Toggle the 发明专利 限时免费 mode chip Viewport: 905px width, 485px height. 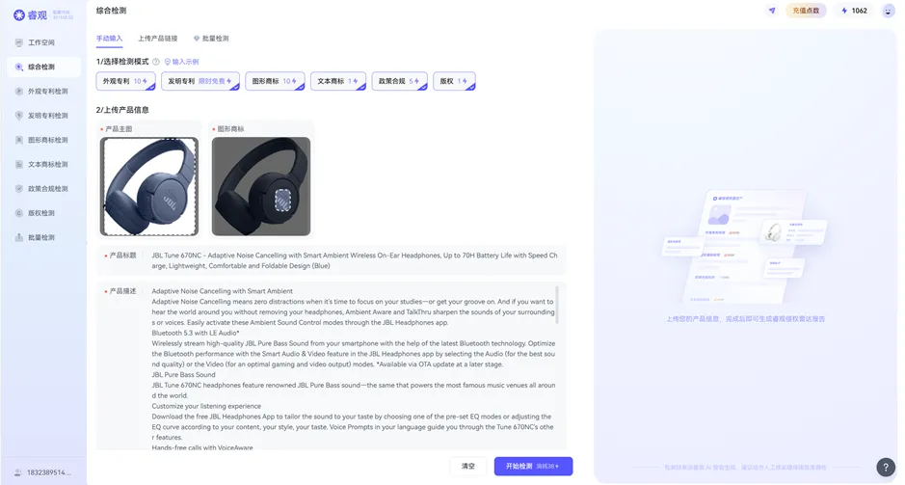pos(200,81)
